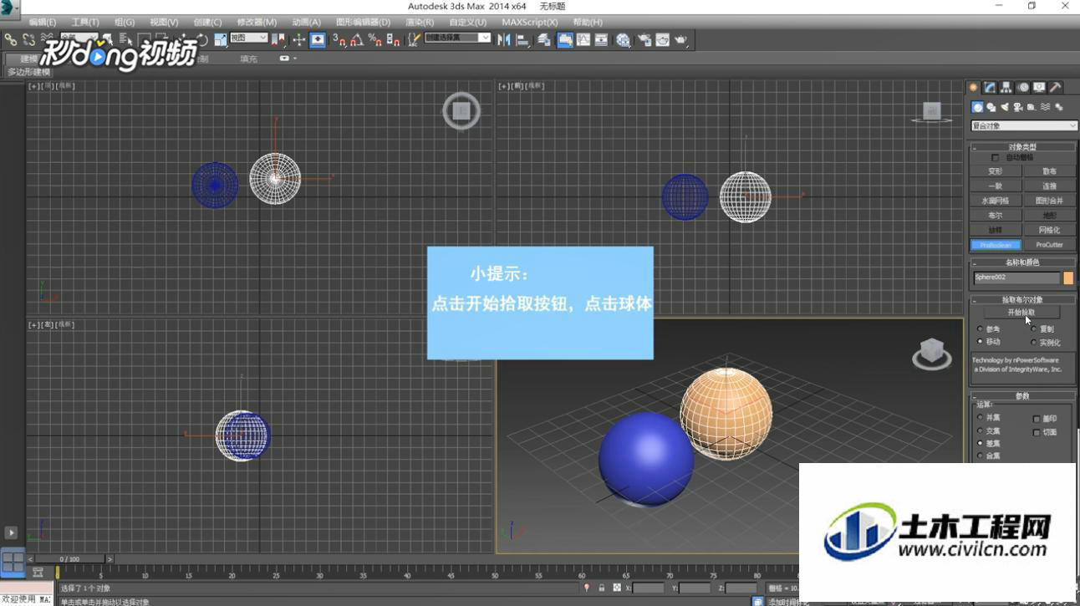This screenshot has height=606, width=1080.
Task: Enable the 盖印 checkbox
Action: (1037, 419)
